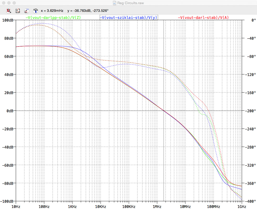Click the 20dB left axis label
This screenshot has width=257, height=209.
point(9,93)
